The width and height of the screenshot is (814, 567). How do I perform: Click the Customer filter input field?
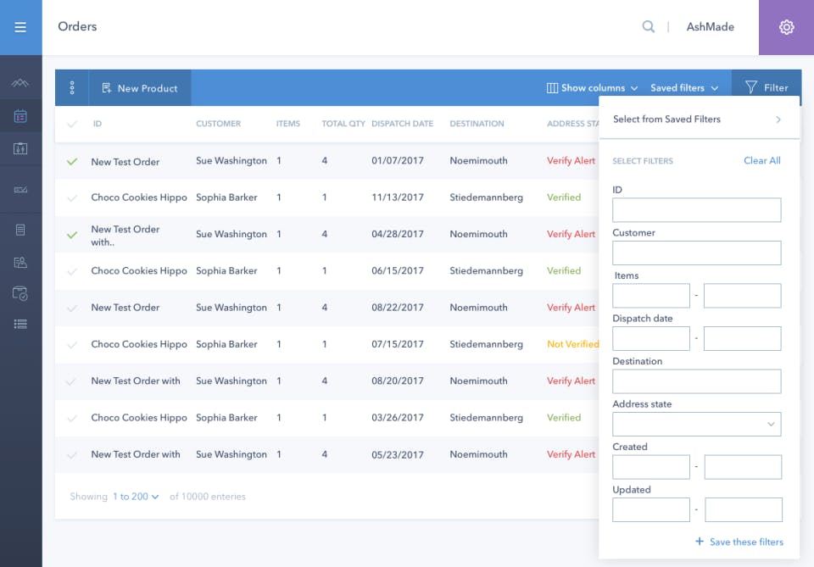tap(697, 253)
